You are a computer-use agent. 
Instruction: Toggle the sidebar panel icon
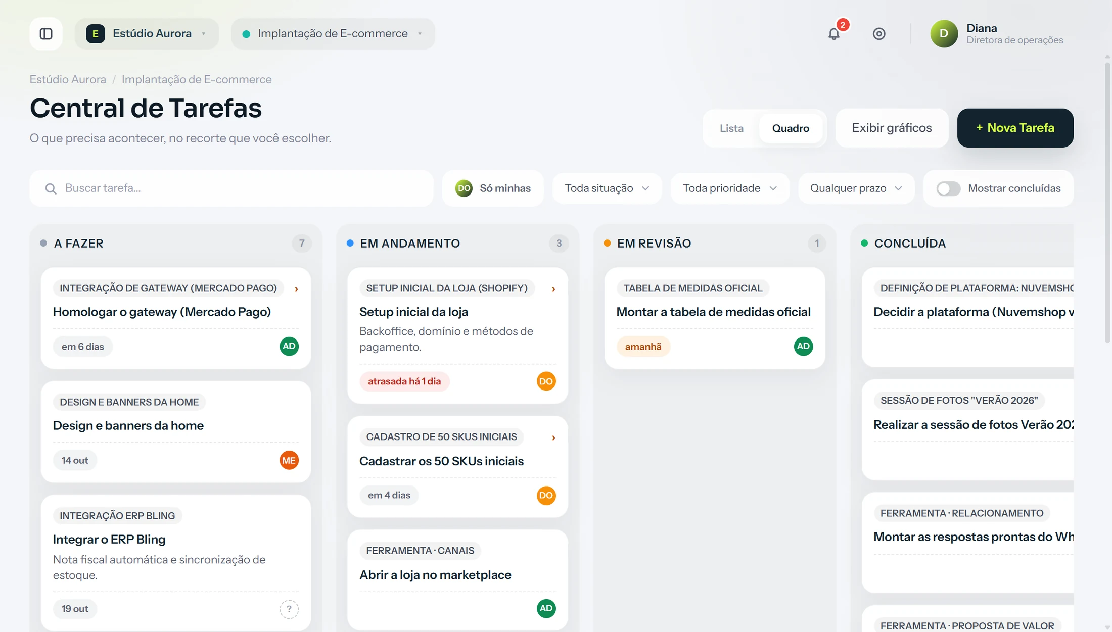[46, 34]
